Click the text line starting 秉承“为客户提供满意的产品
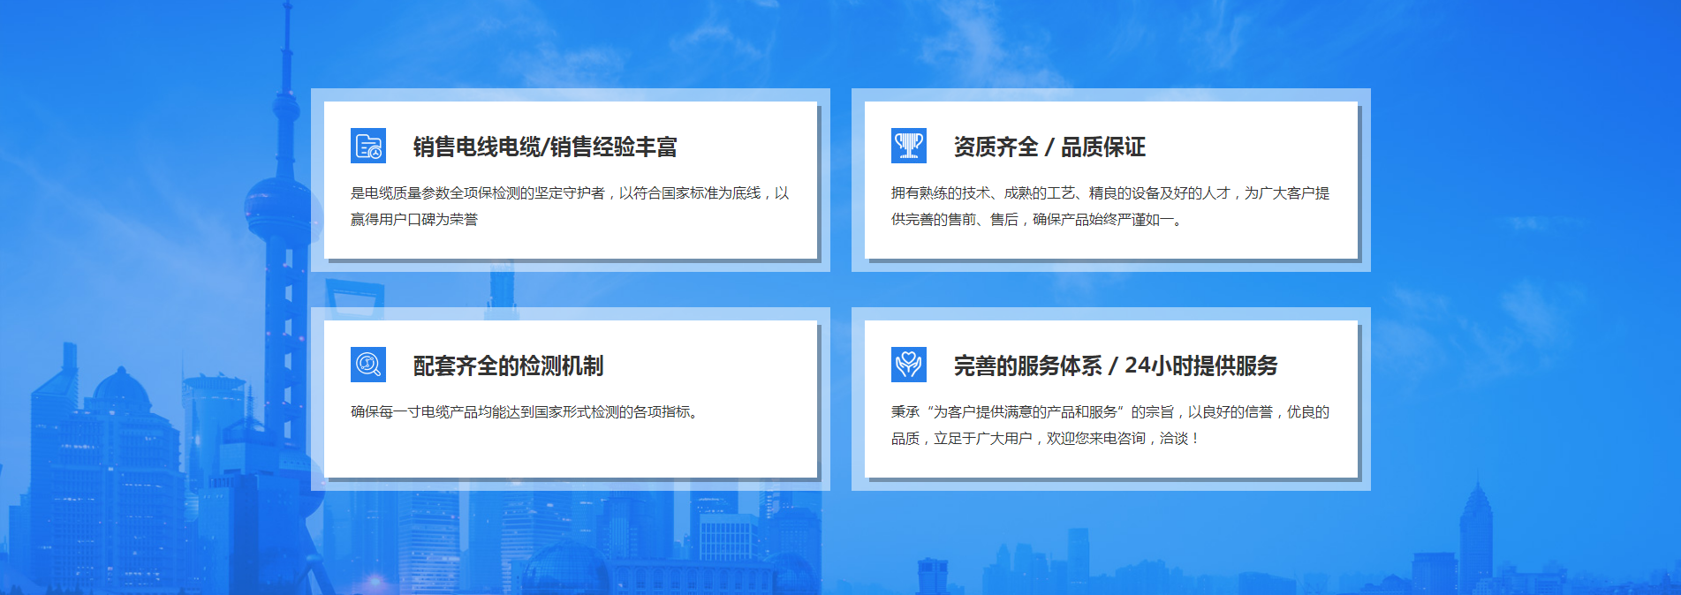 click(1109, 412)
